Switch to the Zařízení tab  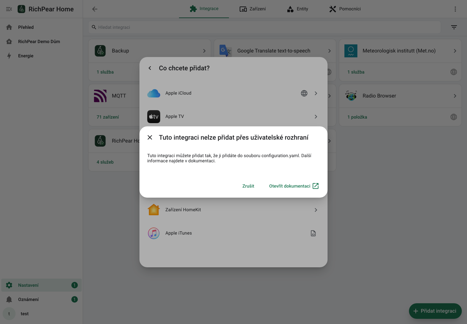click(x=253, y=9)
